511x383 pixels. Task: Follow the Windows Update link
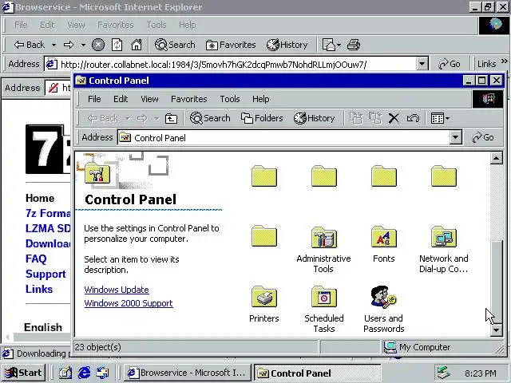[117, 290]
